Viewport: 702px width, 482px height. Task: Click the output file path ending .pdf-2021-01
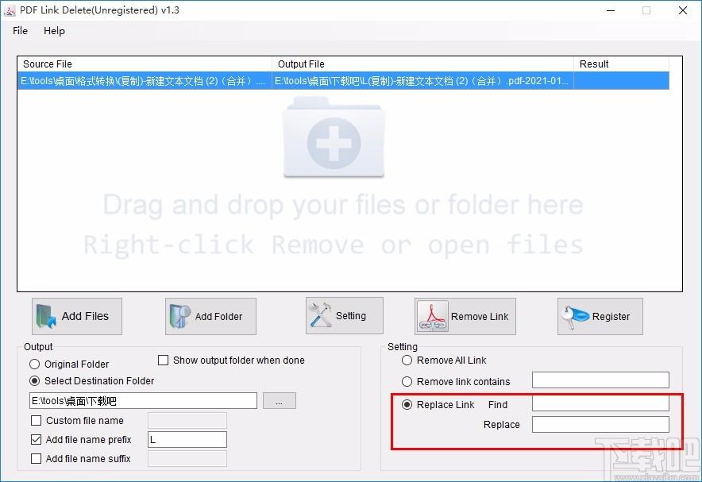pyautogui.click(x=422, y=81)
